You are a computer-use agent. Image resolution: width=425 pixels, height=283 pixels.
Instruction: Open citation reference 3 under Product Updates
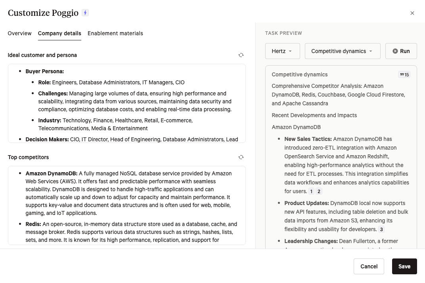[x=381, y=230]
